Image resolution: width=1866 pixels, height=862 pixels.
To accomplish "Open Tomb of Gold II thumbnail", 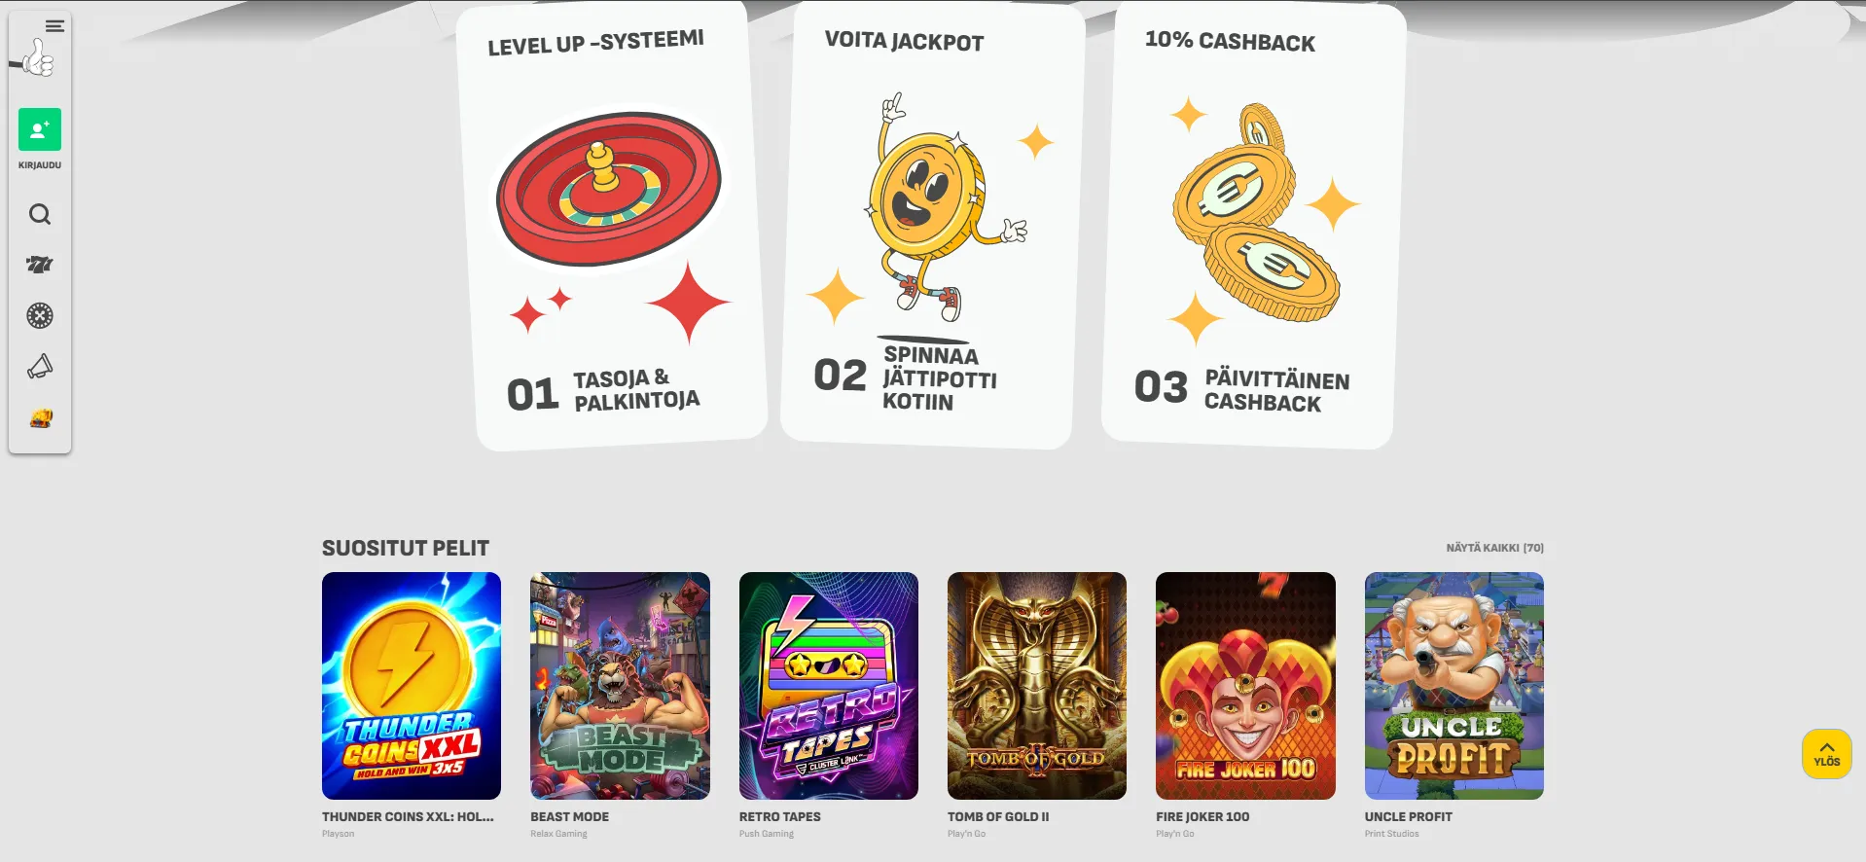I will [1037, 686].
